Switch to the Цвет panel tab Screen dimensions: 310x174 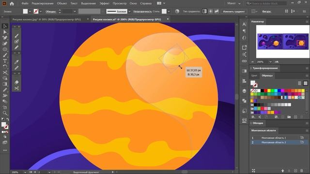pos(254,75)
